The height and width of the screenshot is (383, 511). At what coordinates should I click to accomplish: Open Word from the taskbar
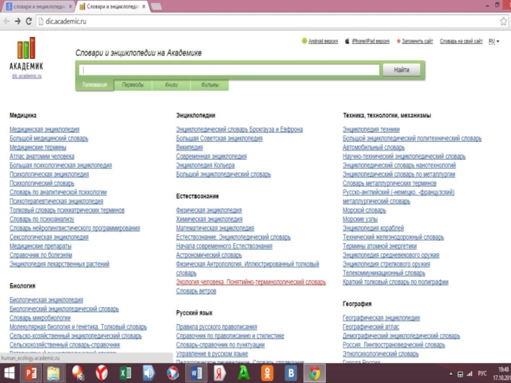tap(196, 373)
